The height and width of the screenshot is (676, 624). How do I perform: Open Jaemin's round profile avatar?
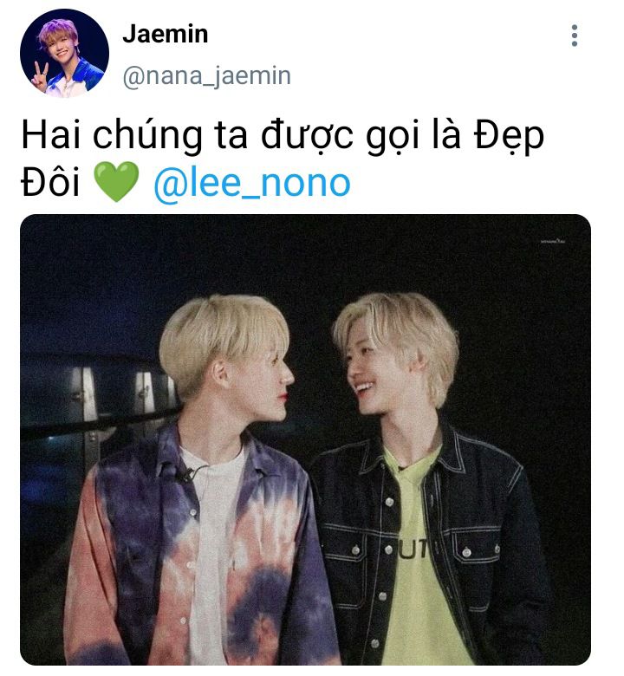point(64,53)
